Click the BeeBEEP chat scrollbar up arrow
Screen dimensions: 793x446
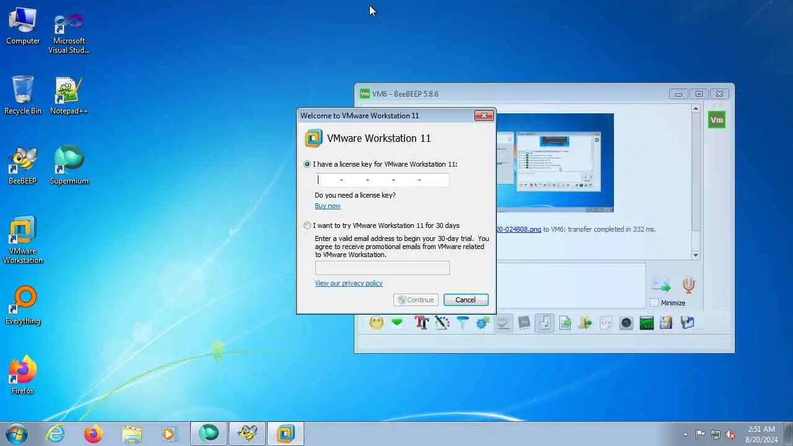696,109
